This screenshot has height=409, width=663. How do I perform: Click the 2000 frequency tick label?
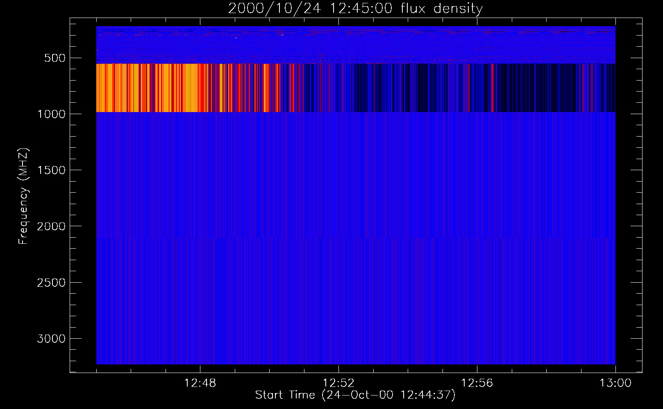[x=51, y=226]
